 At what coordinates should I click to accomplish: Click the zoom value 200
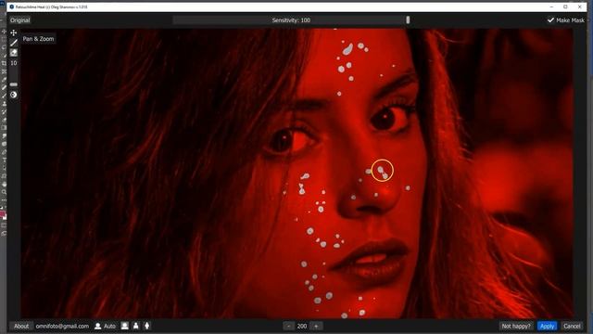click(x=302, y=326)
